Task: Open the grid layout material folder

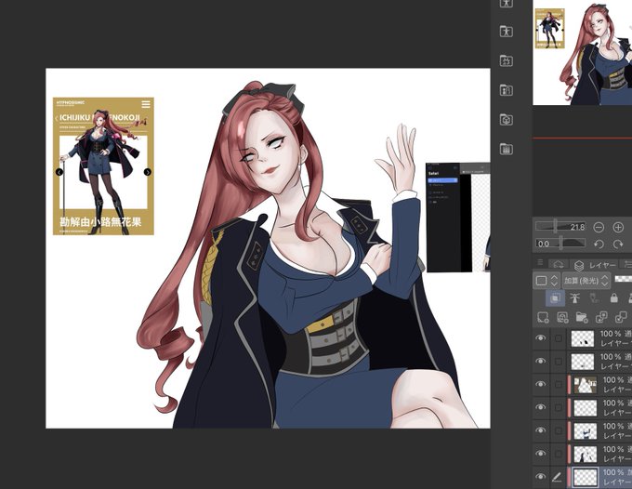Action: 507,149
